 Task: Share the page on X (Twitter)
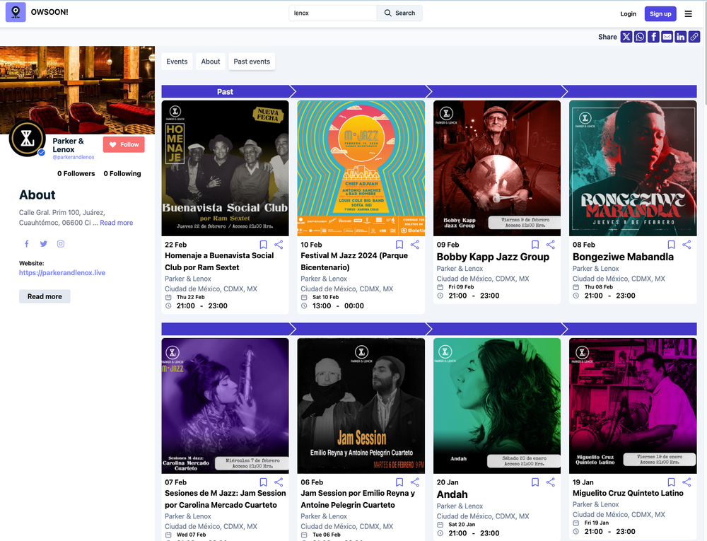tap(626, 37)
